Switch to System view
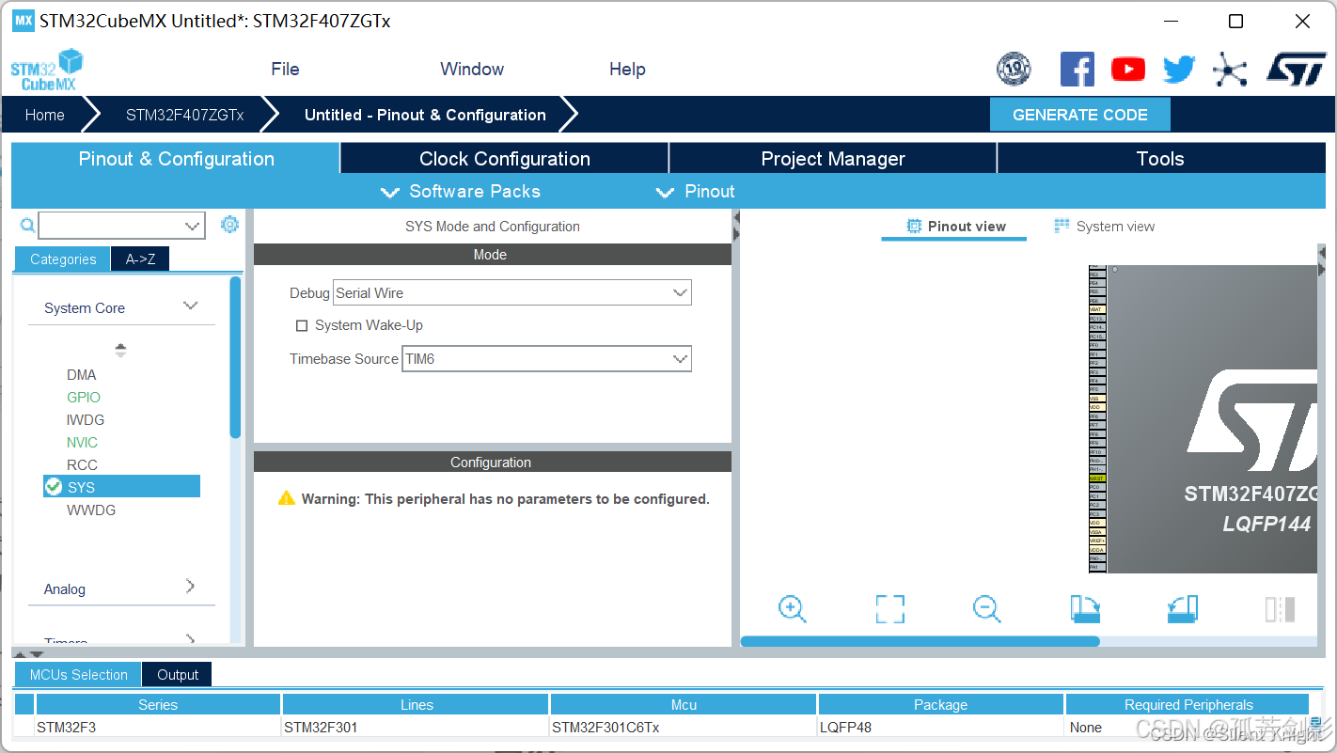1337x753 pixels. tap(1105, 227)
